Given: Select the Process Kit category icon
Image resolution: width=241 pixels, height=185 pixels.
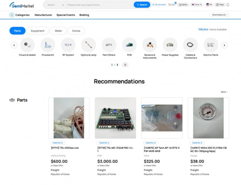Looking at the screenshot, I should pos(48,45).
